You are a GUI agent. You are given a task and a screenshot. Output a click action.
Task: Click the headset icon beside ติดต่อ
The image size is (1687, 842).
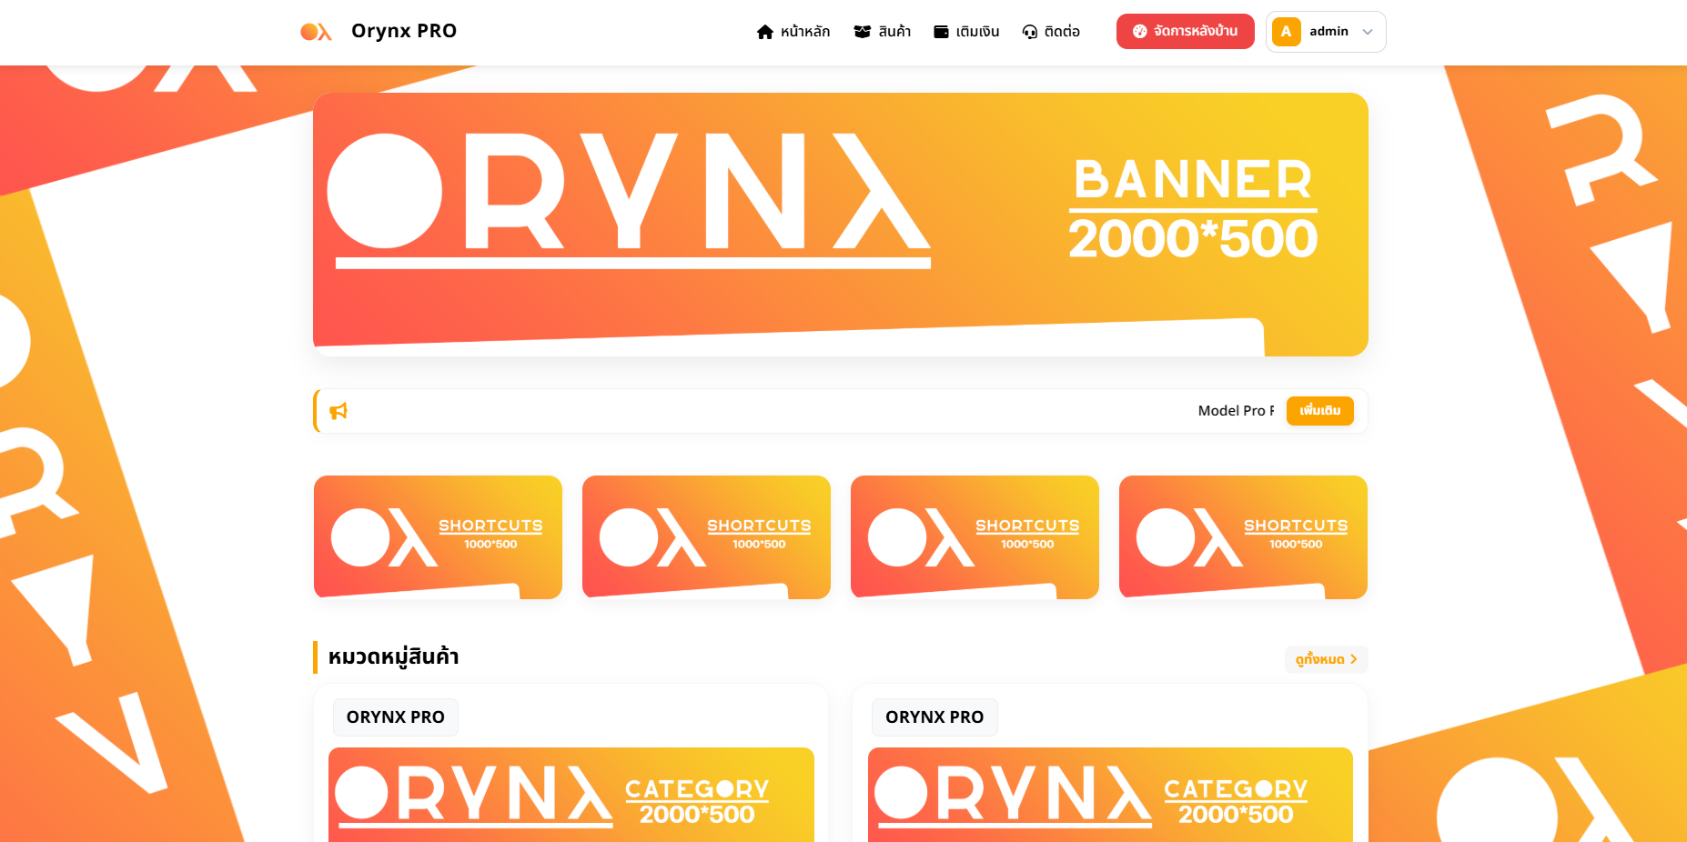[1030, 32]
